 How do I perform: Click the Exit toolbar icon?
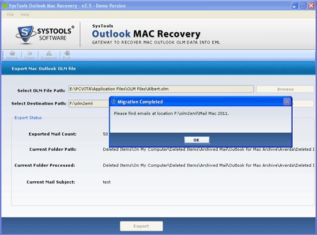pyautogui.click(x=66, y=55)
